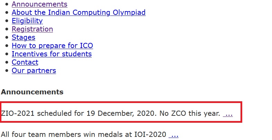Click the bullet beside Our partners link
Screen dimensions: 272x140
7,71
